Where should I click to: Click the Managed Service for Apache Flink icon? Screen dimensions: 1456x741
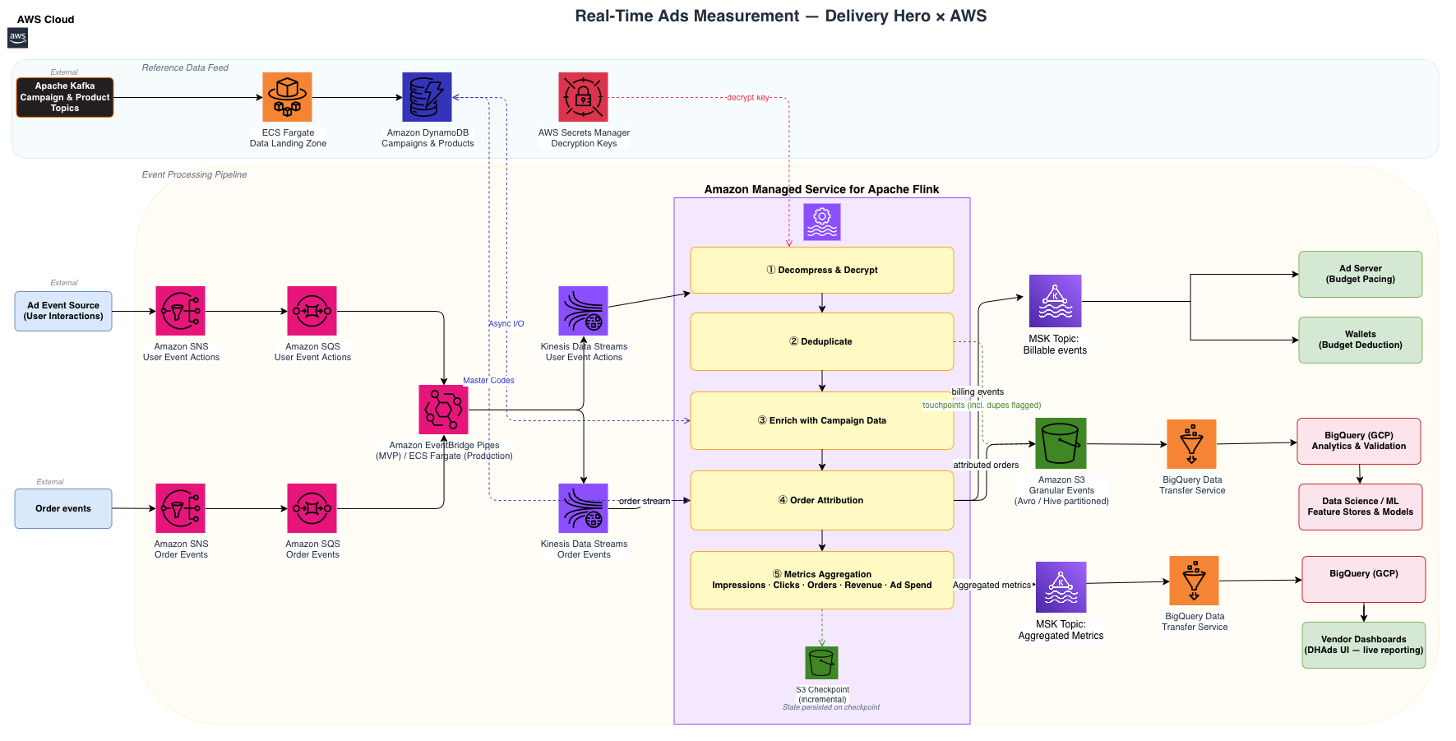coord(821,222)
